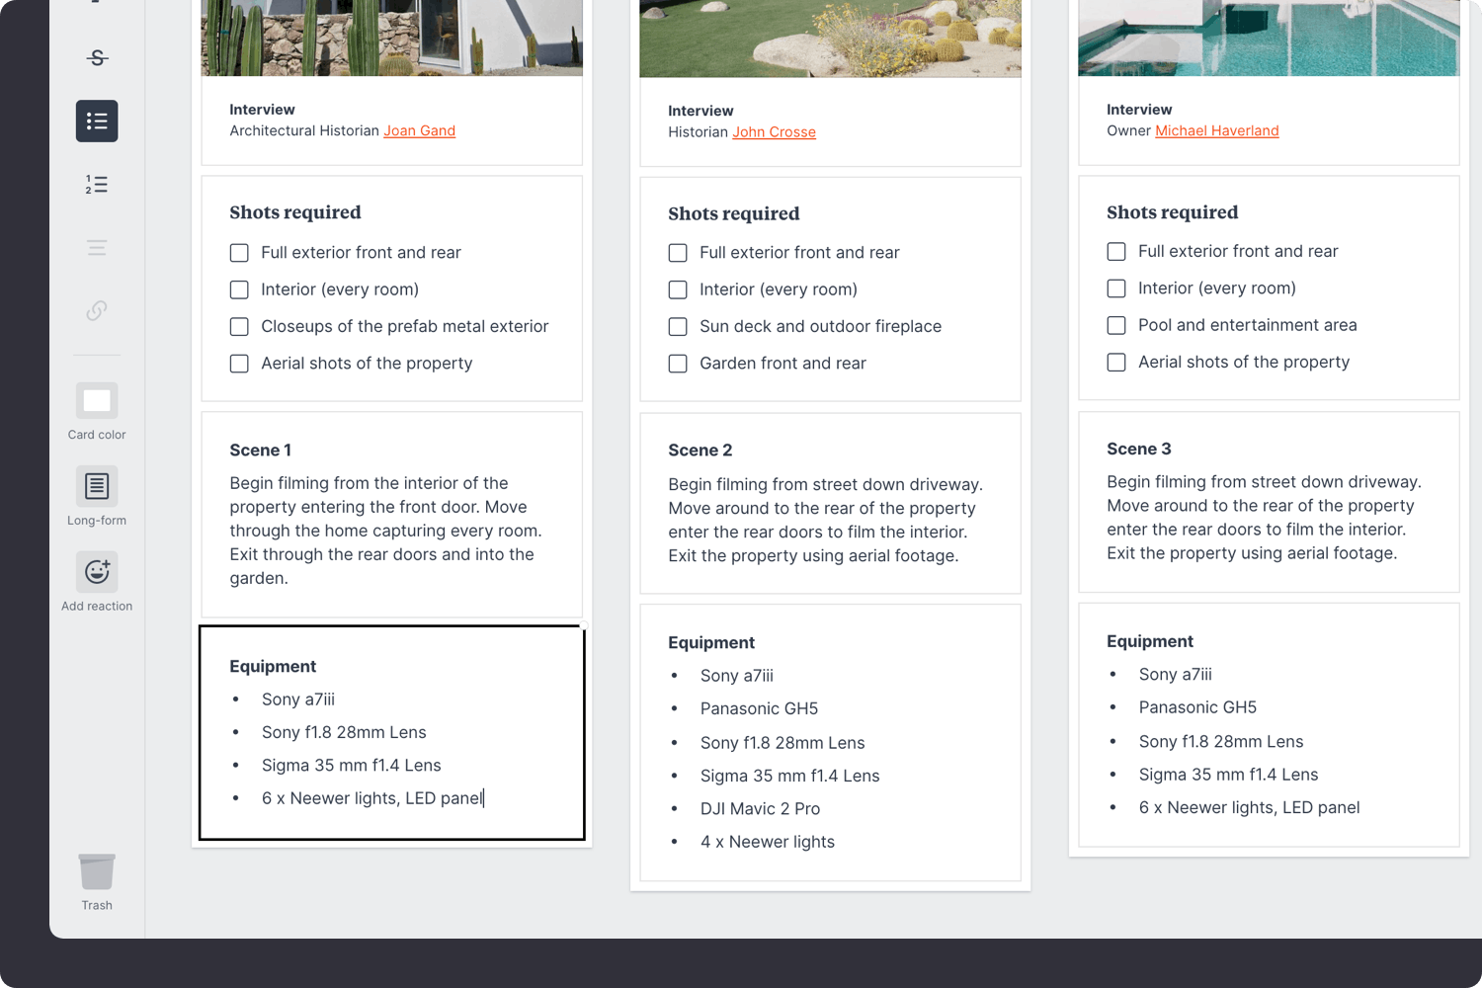The width and height of the screenshot is (1482, 988).
Task: Open the Michael Haverland owner link
Action: coord(1217,130)
